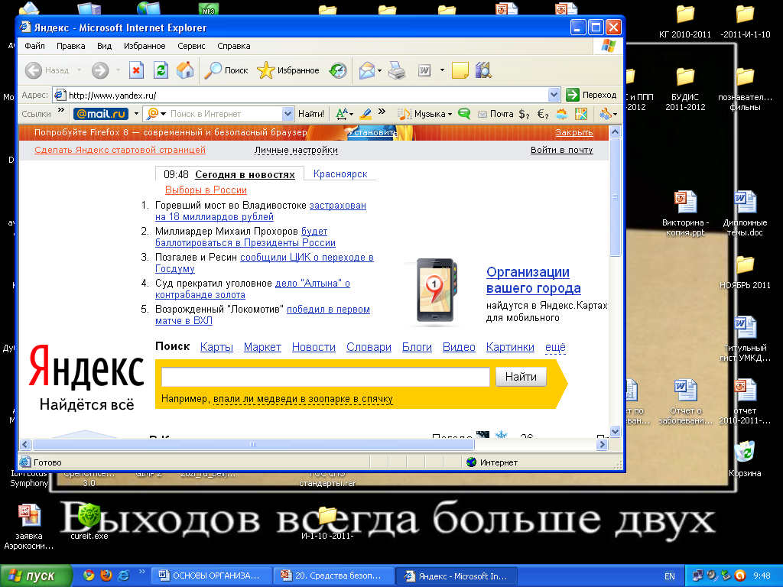Select the highlighter pen tool on Mail.ru toolbar

pos(366,114)
